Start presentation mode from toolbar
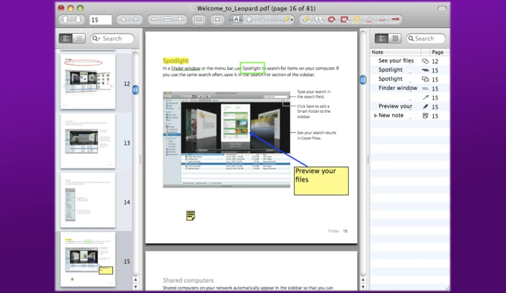Viewport: 506px width, 293px height. (218, 20)
